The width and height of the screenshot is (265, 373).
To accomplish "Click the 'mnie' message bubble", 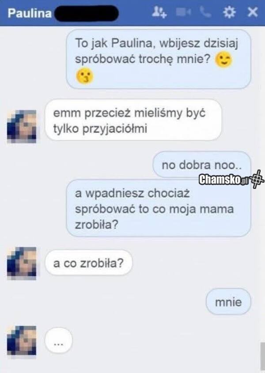I will (228, 301).
